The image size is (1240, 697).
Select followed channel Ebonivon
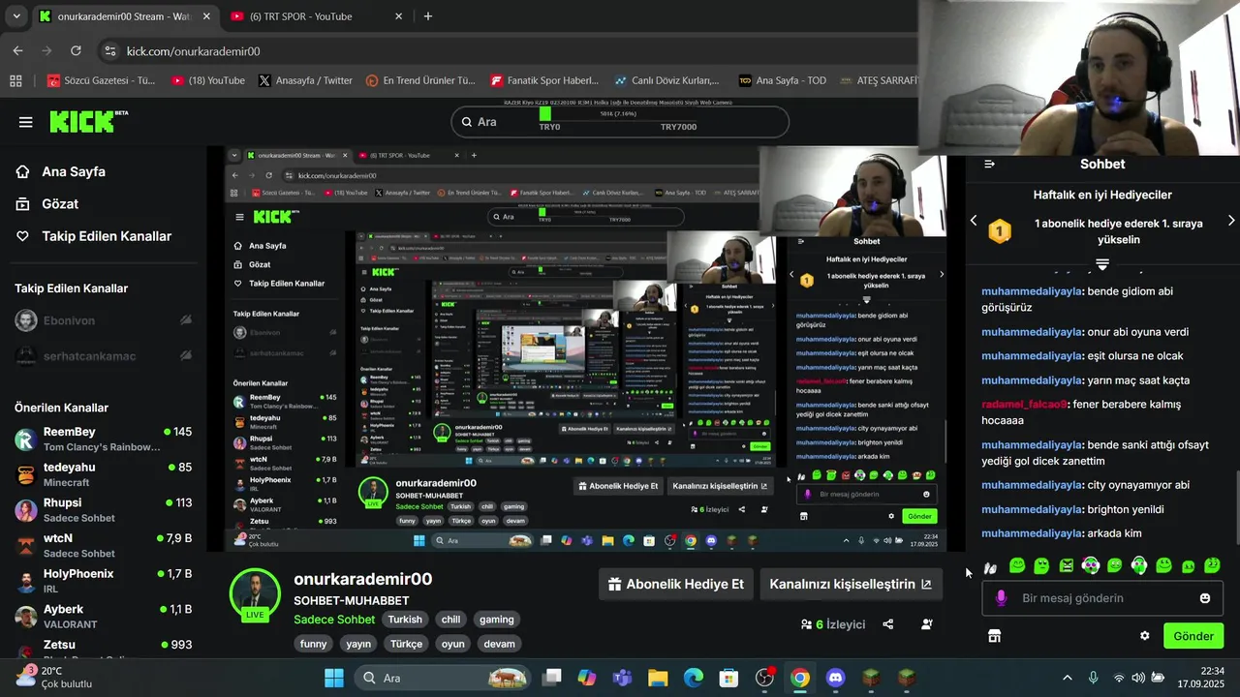click(103, 320)
